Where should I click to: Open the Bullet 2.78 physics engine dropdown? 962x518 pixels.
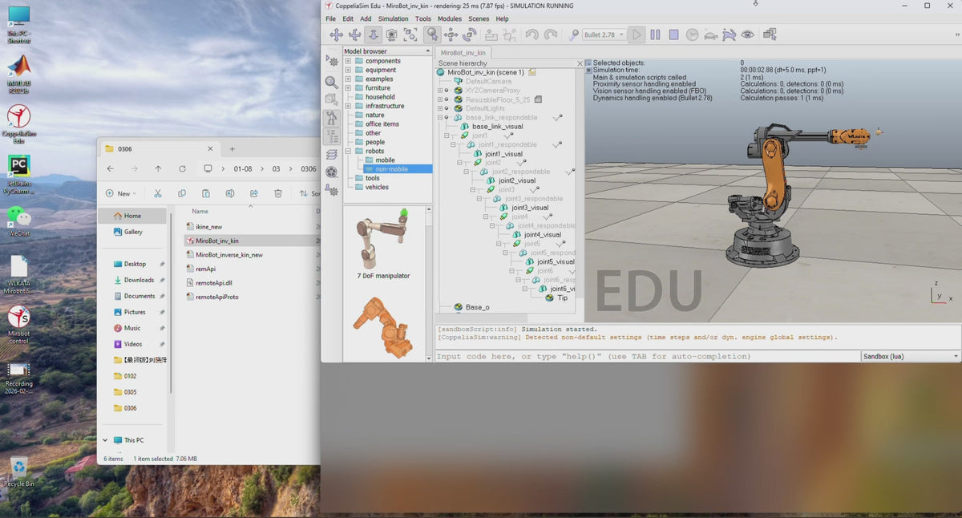click(x=604, y=34)
